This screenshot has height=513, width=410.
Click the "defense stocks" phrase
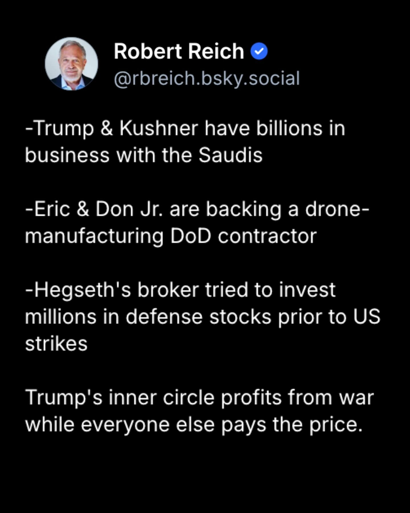click(x=198, y=317)
